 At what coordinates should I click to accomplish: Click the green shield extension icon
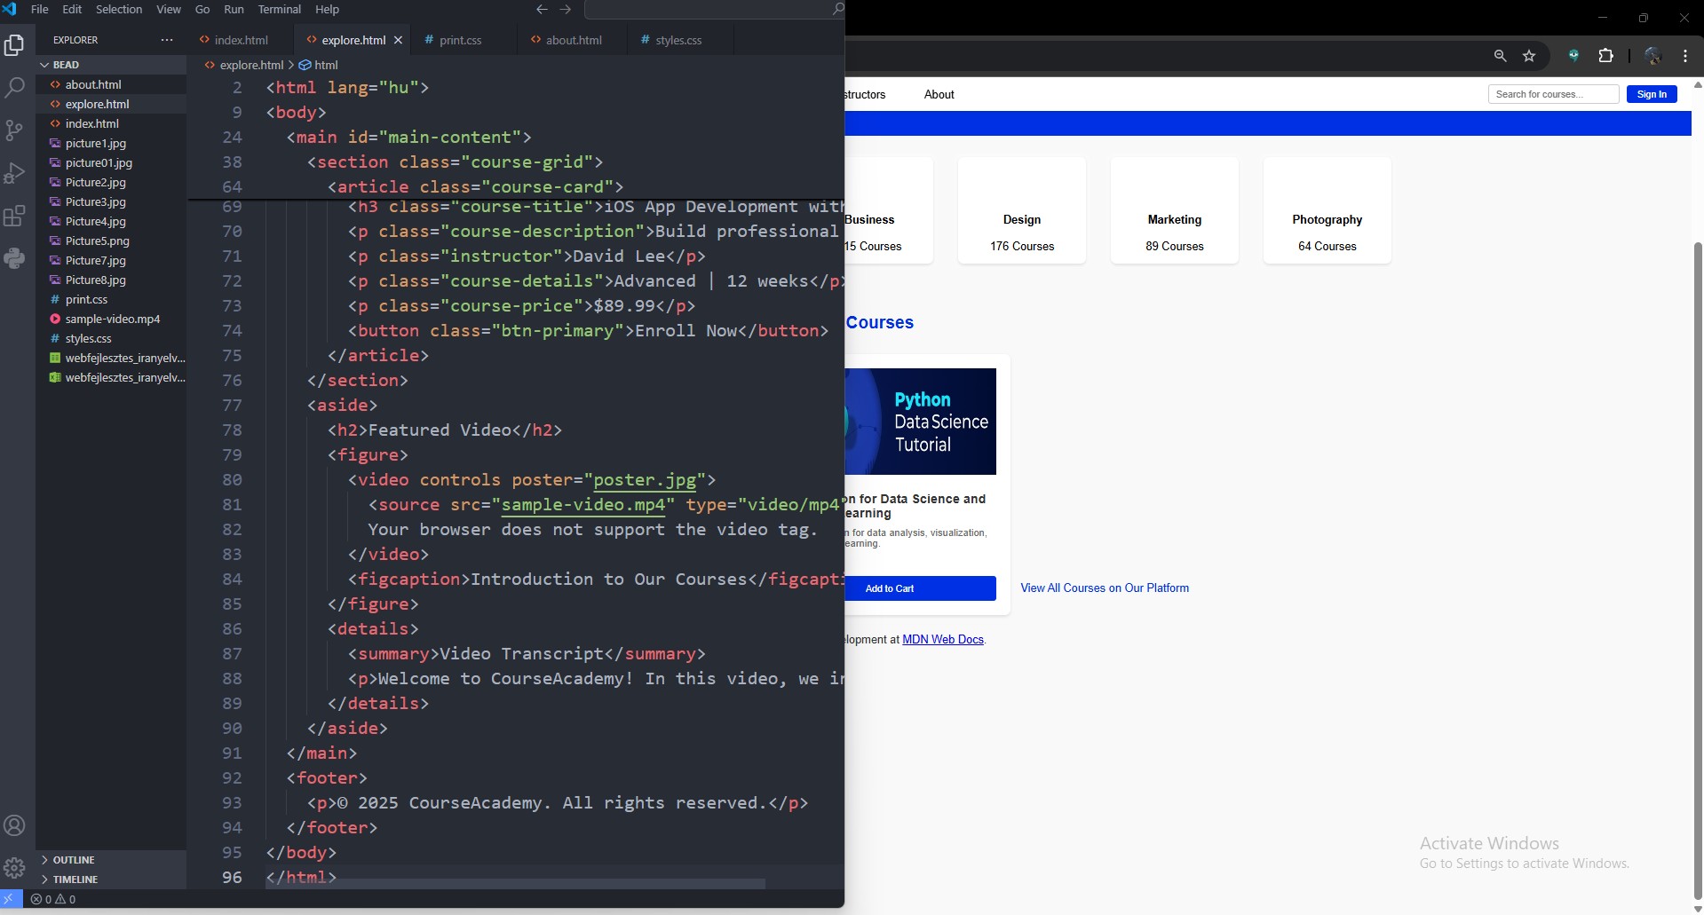point(1573,56)
